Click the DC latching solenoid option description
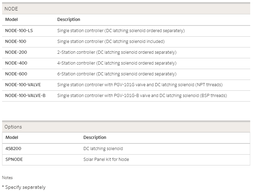253x193 pixels. click(x=103, y=149)
